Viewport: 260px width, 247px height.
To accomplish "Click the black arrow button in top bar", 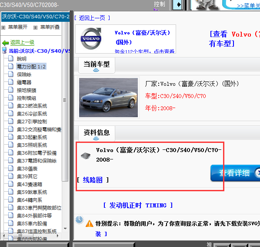I will click(x=177, y=5).
